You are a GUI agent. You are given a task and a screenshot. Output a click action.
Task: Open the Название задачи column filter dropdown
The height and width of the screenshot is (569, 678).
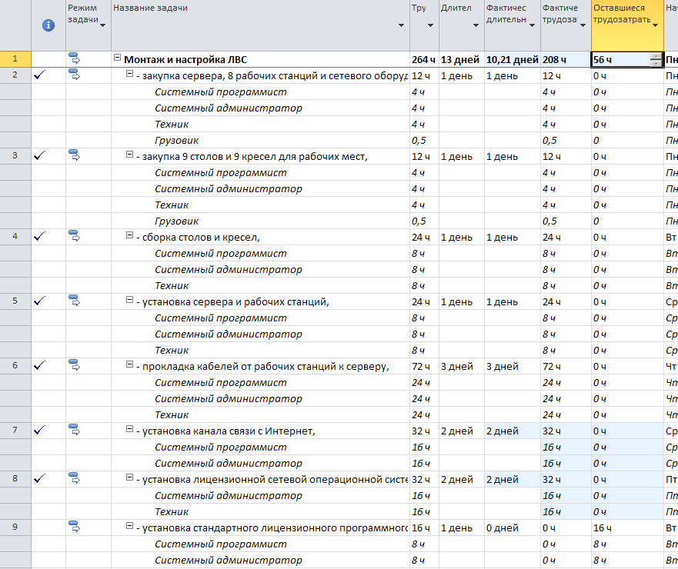[401, 25]
